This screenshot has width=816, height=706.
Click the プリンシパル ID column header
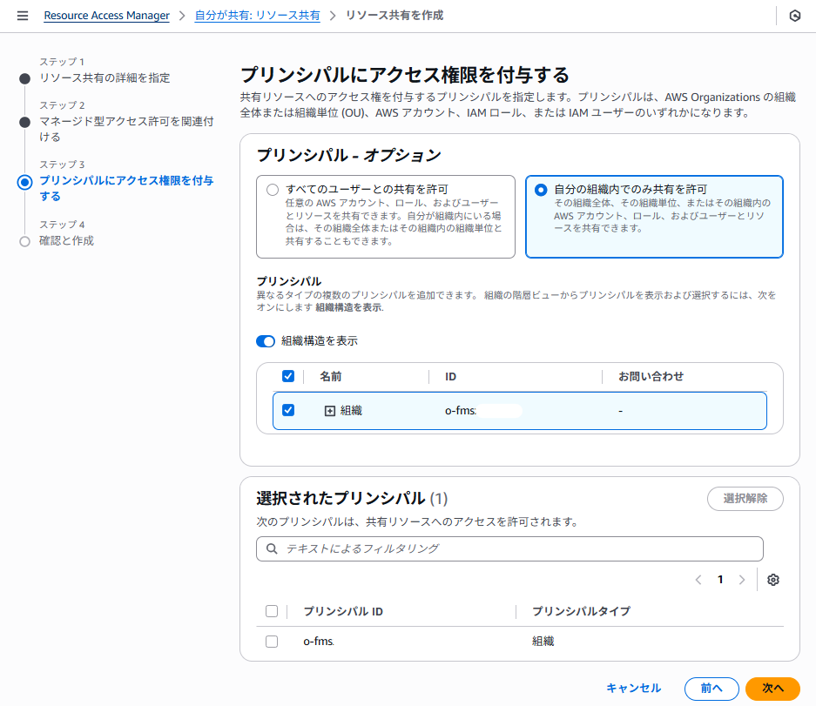pyautogui.click(x=343, y=611)
